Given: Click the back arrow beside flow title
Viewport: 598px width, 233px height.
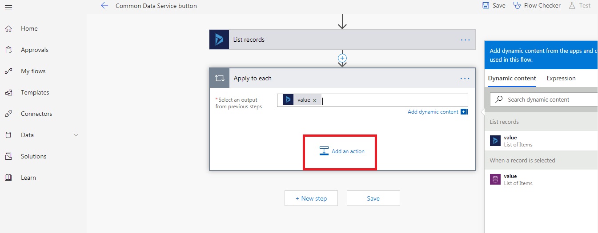Looking at the screenshot, I should click(104, 6).
